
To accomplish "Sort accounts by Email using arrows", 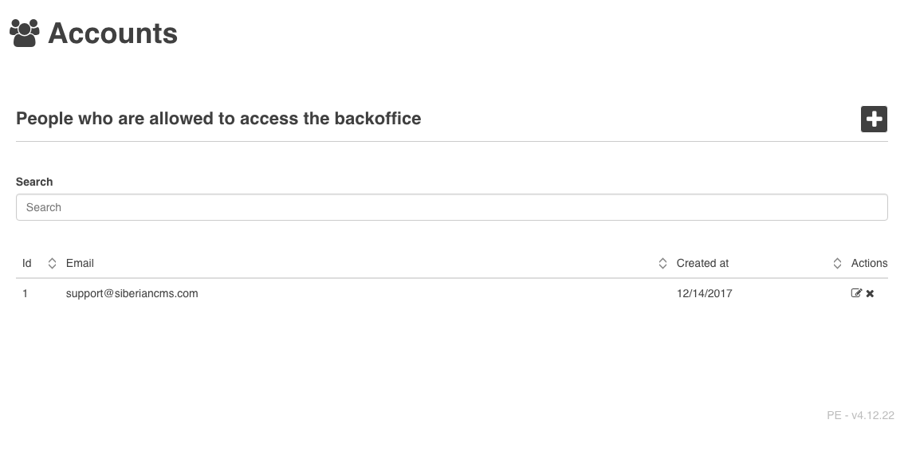I will (662, 263).
